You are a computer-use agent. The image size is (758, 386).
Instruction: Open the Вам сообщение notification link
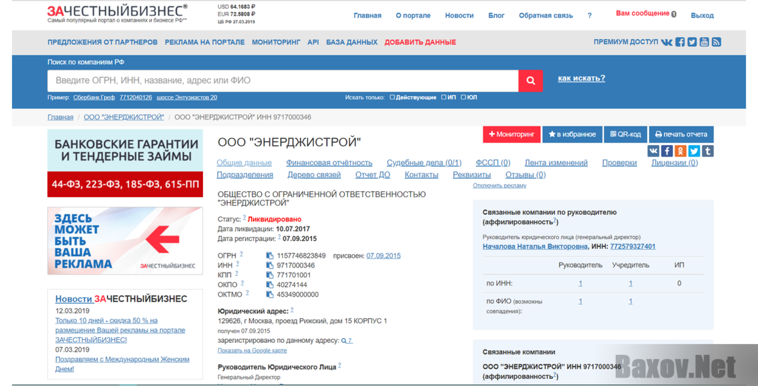646,13
